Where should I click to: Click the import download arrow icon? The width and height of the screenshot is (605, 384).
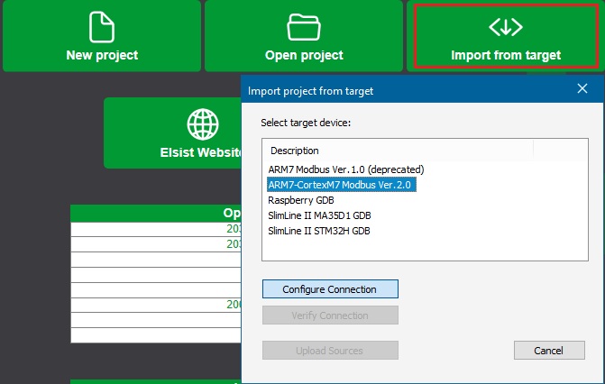click(506, 27)
